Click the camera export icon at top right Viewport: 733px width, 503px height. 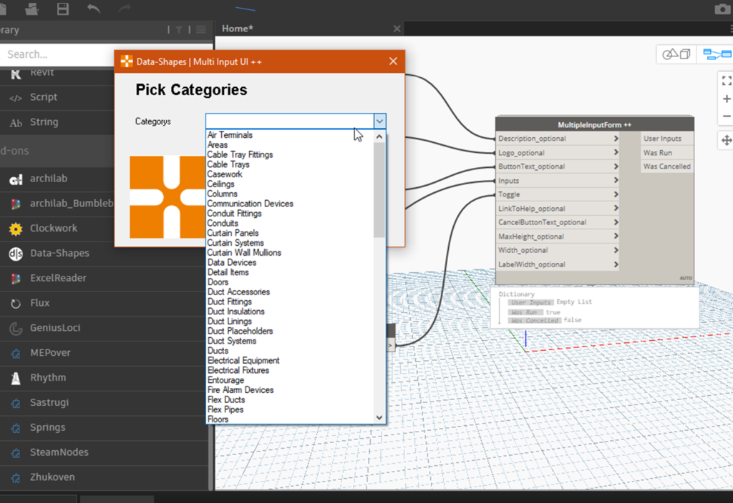pyautogui.click(x=723, y=9)
